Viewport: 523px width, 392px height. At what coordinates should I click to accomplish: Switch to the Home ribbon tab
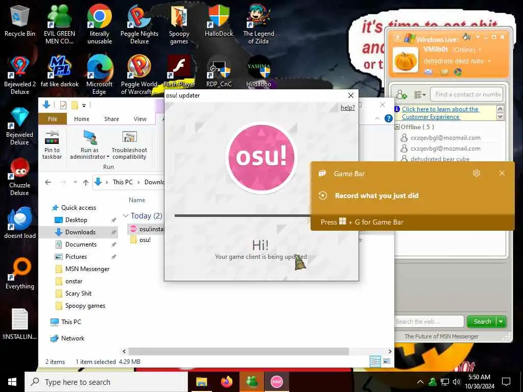pos(82,118)
